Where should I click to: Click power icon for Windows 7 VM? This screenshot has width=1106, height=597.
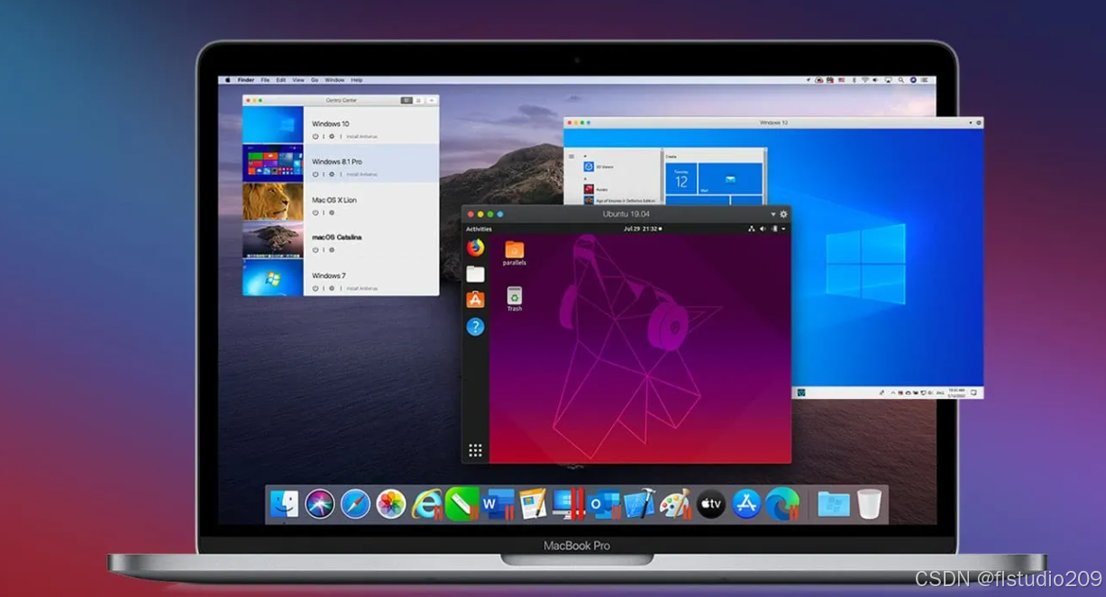(315, 288)
